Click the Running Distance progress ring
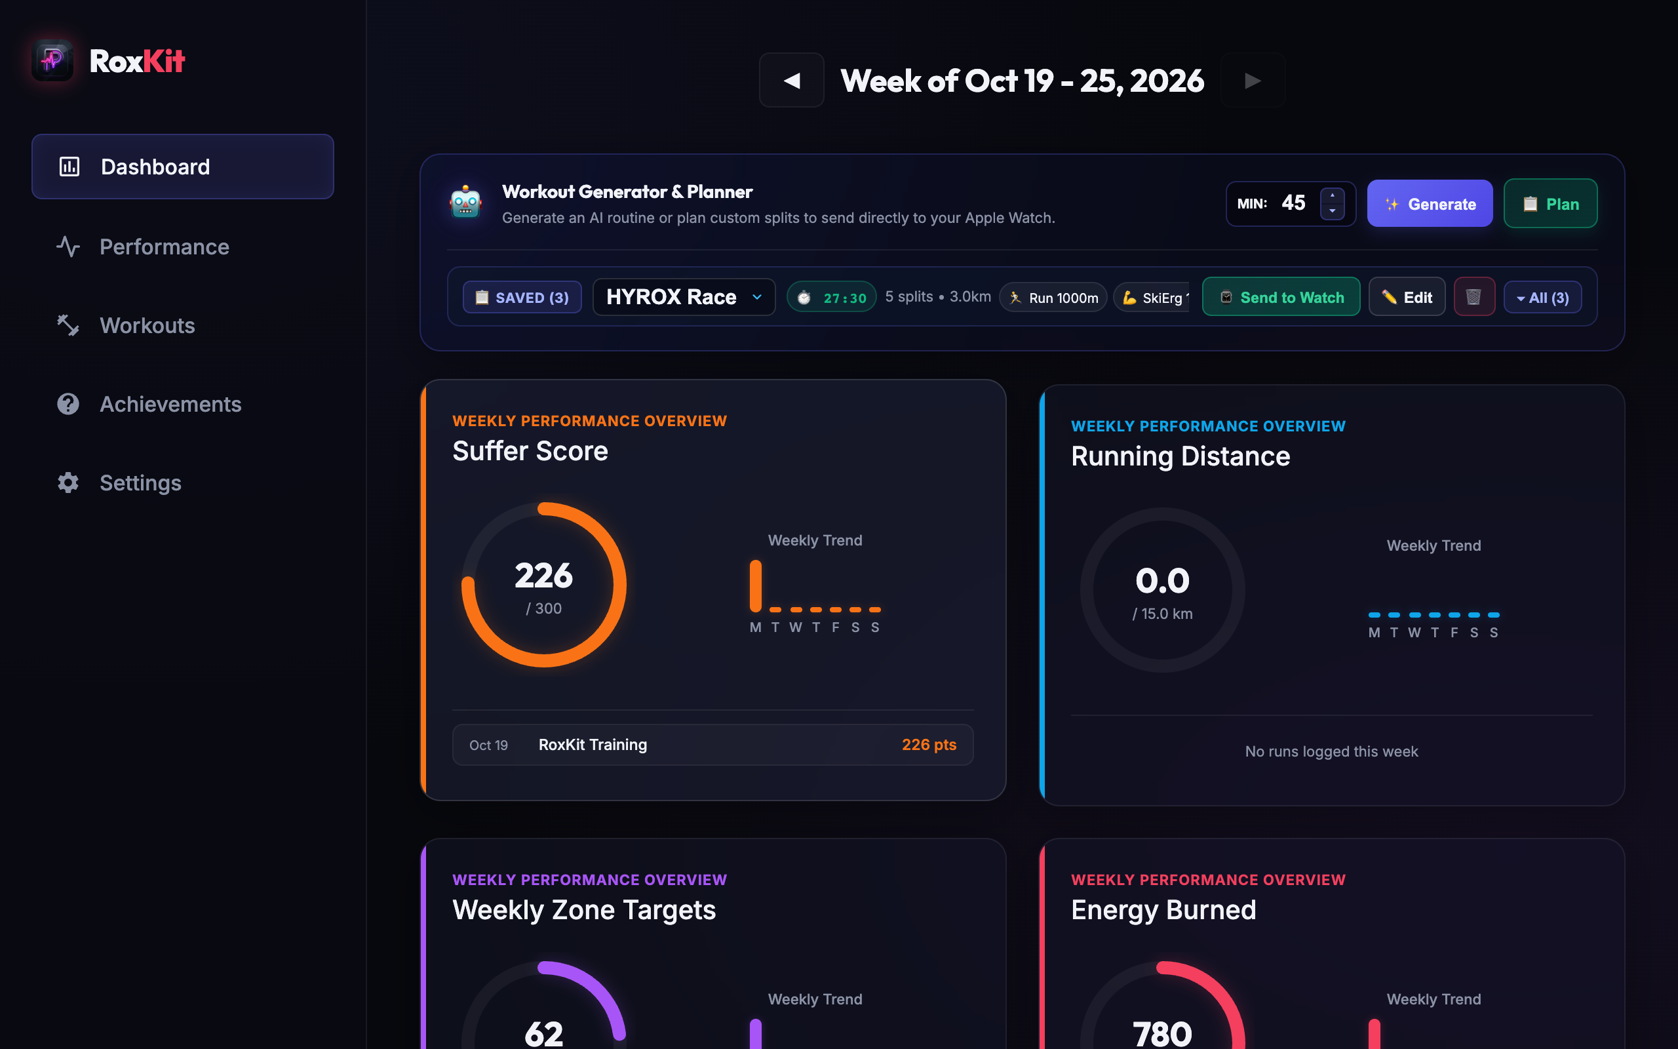 click(1162, 589)
